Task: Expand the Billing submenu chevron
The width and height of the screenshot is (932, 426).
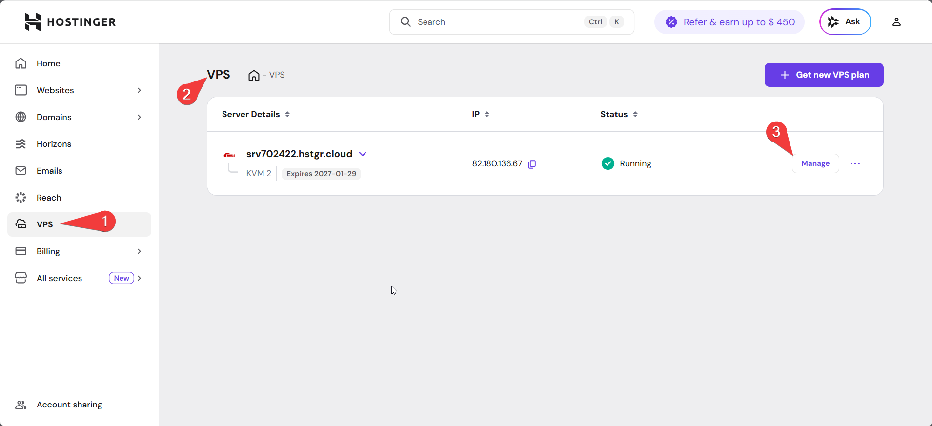Action: point(139,251)
